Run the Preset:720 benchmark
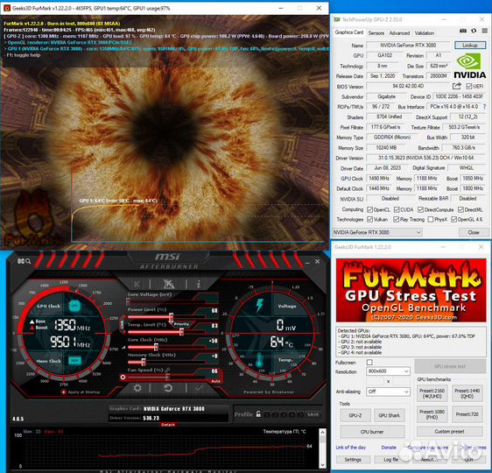The height and width of the screenshot is (473, 492). point(467,414)
